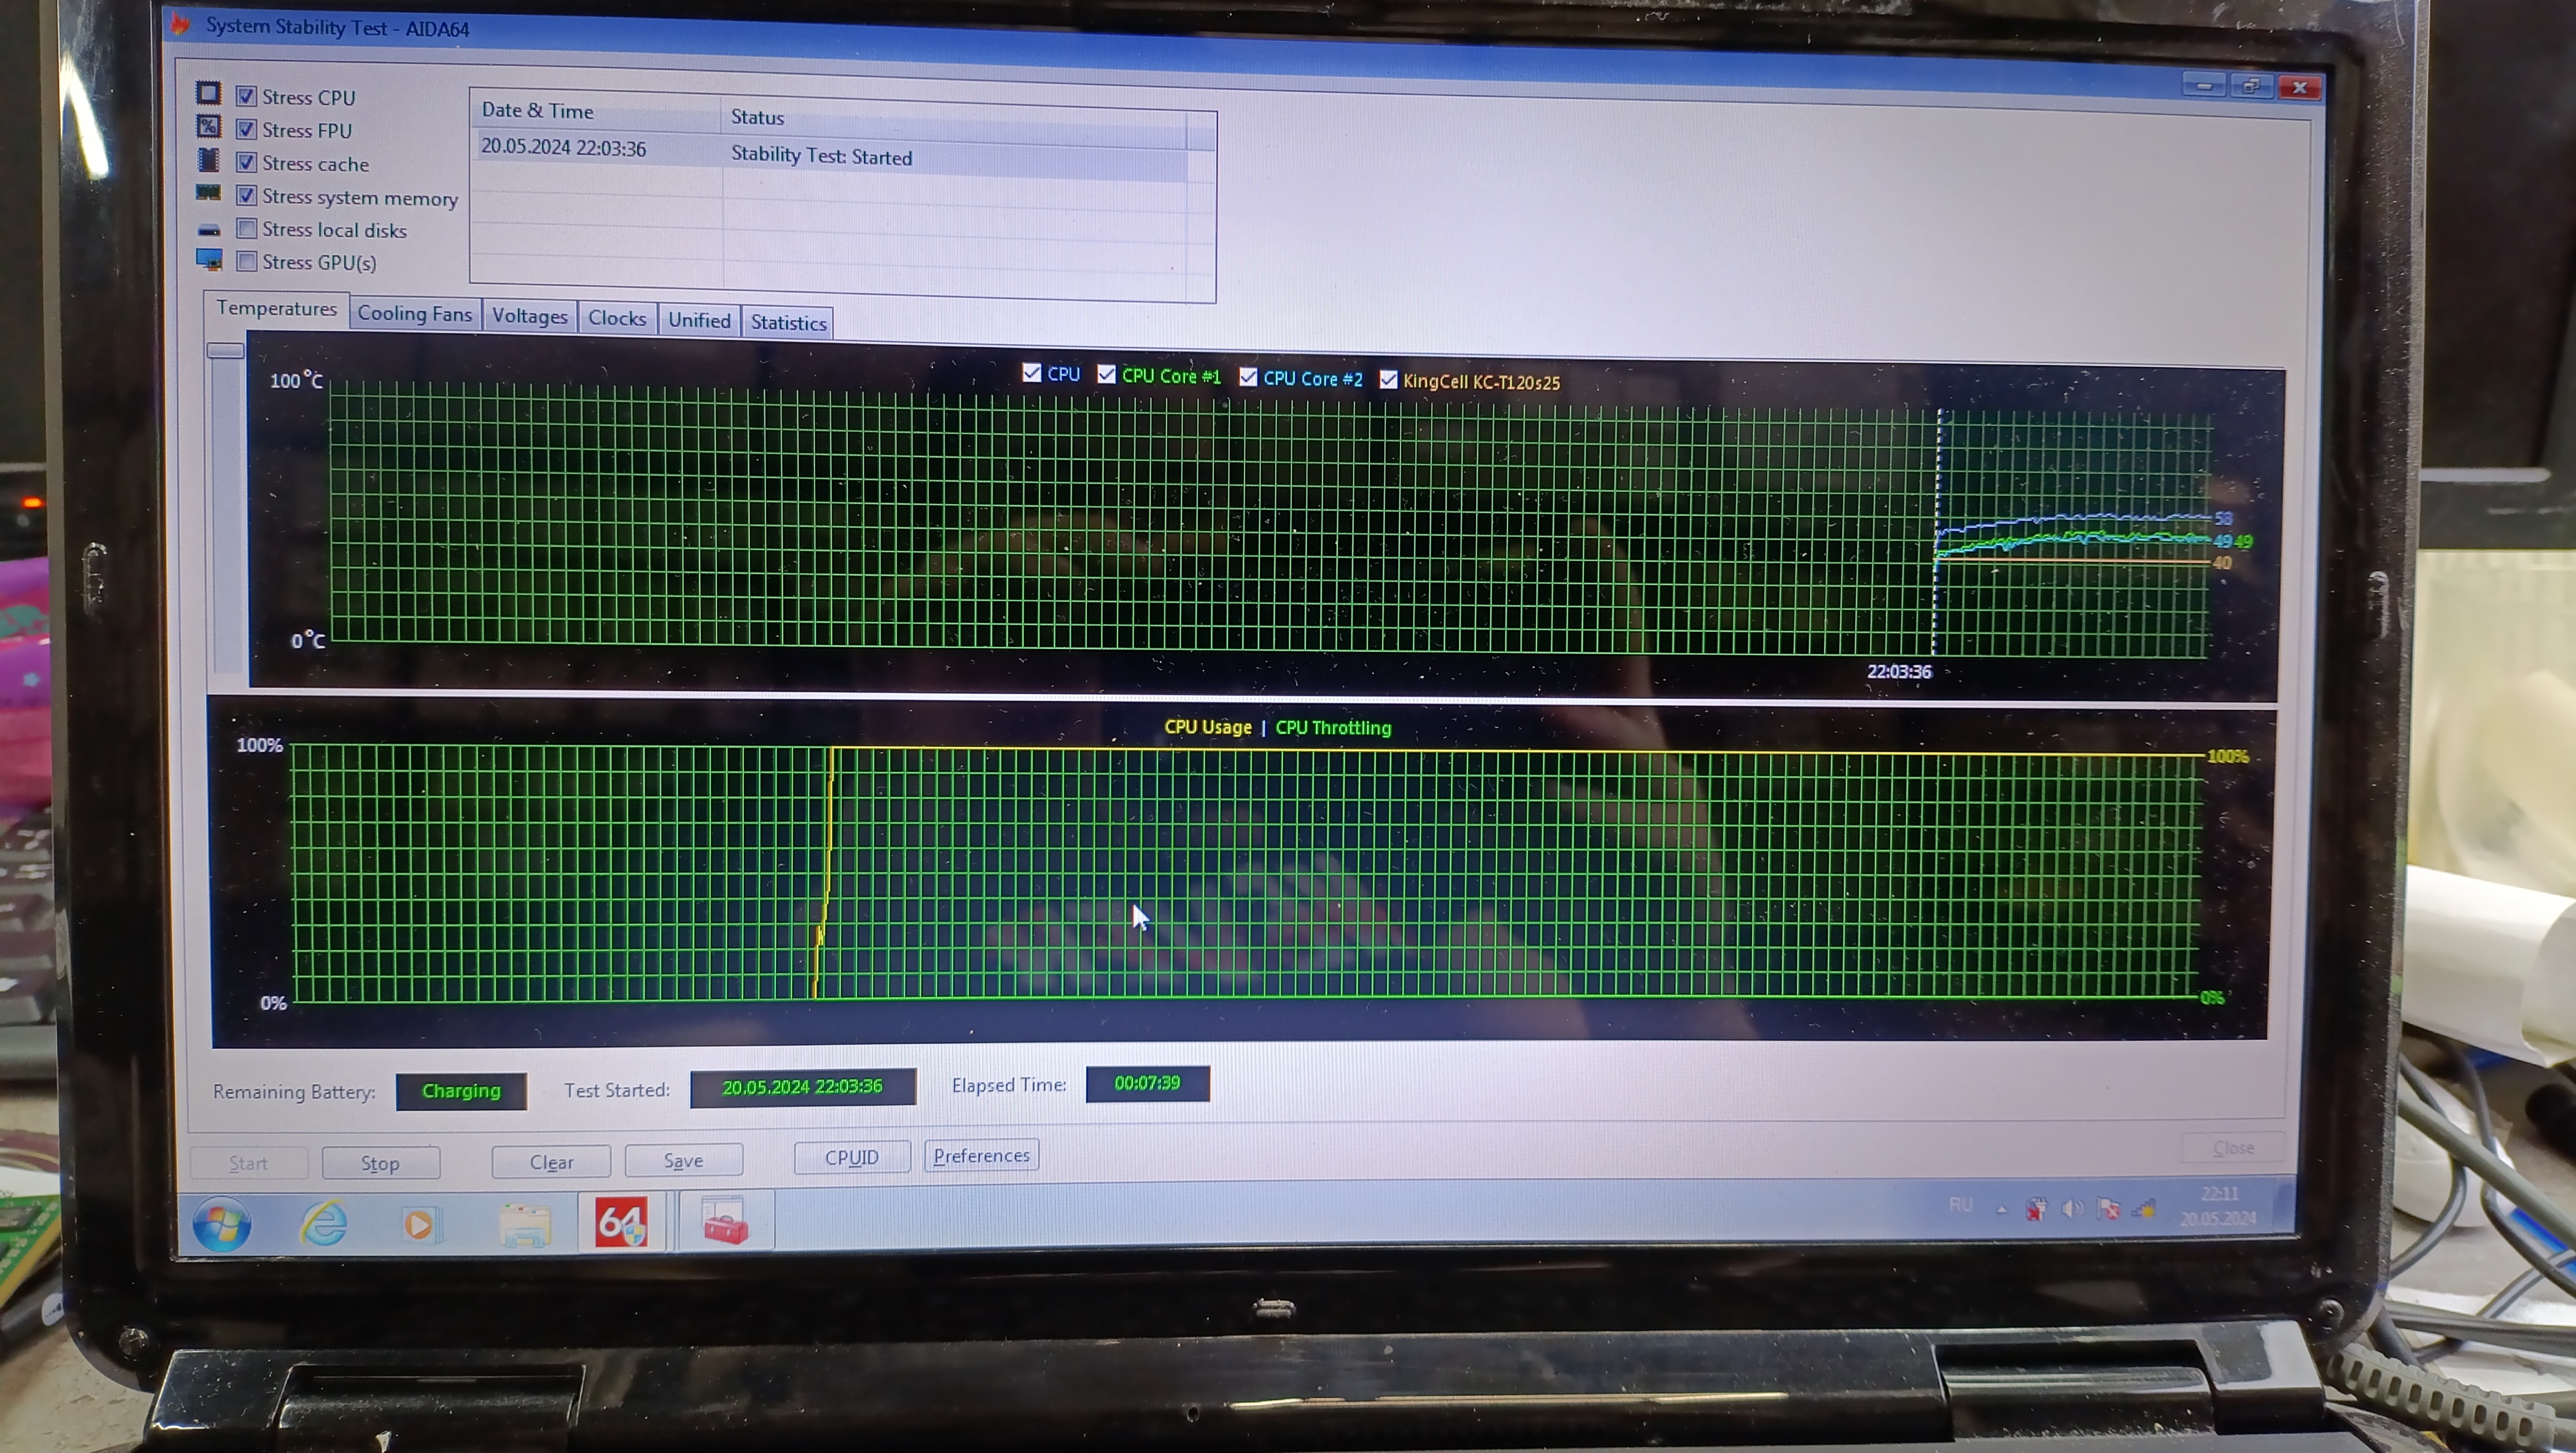Image resolution: width=2576 pixels, height=1453 pixels.
Task: Click the Clear button
Action: coord(551,1162)
